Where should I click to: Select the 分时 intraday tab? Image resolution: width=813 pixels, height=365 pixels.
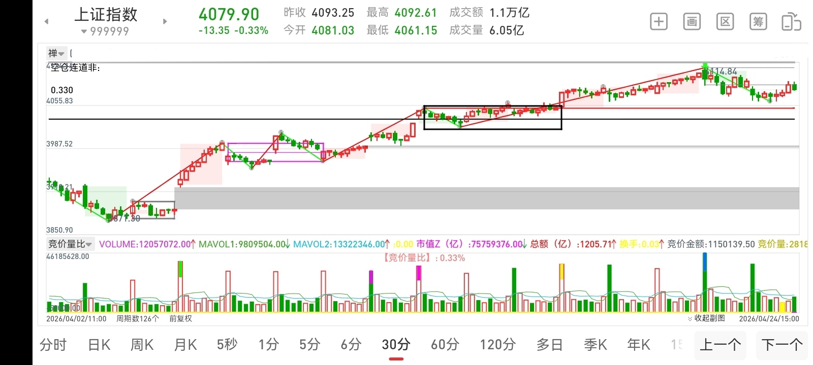pos(53,345)
